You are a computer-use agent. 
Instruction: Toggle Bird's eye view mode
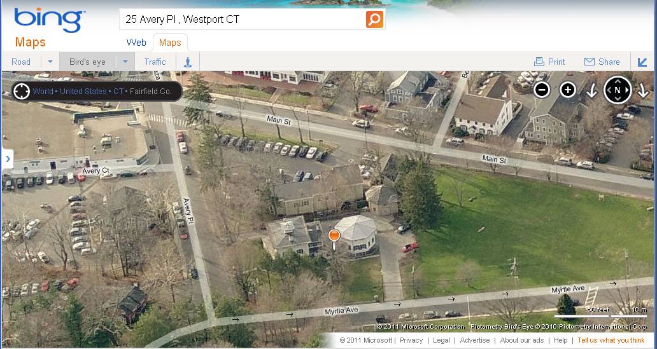[x=88, y=62]
